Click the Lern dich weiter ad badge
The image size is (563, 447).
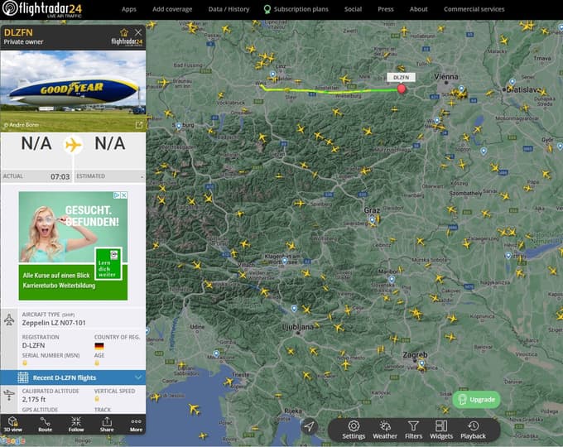pos(108,263)
